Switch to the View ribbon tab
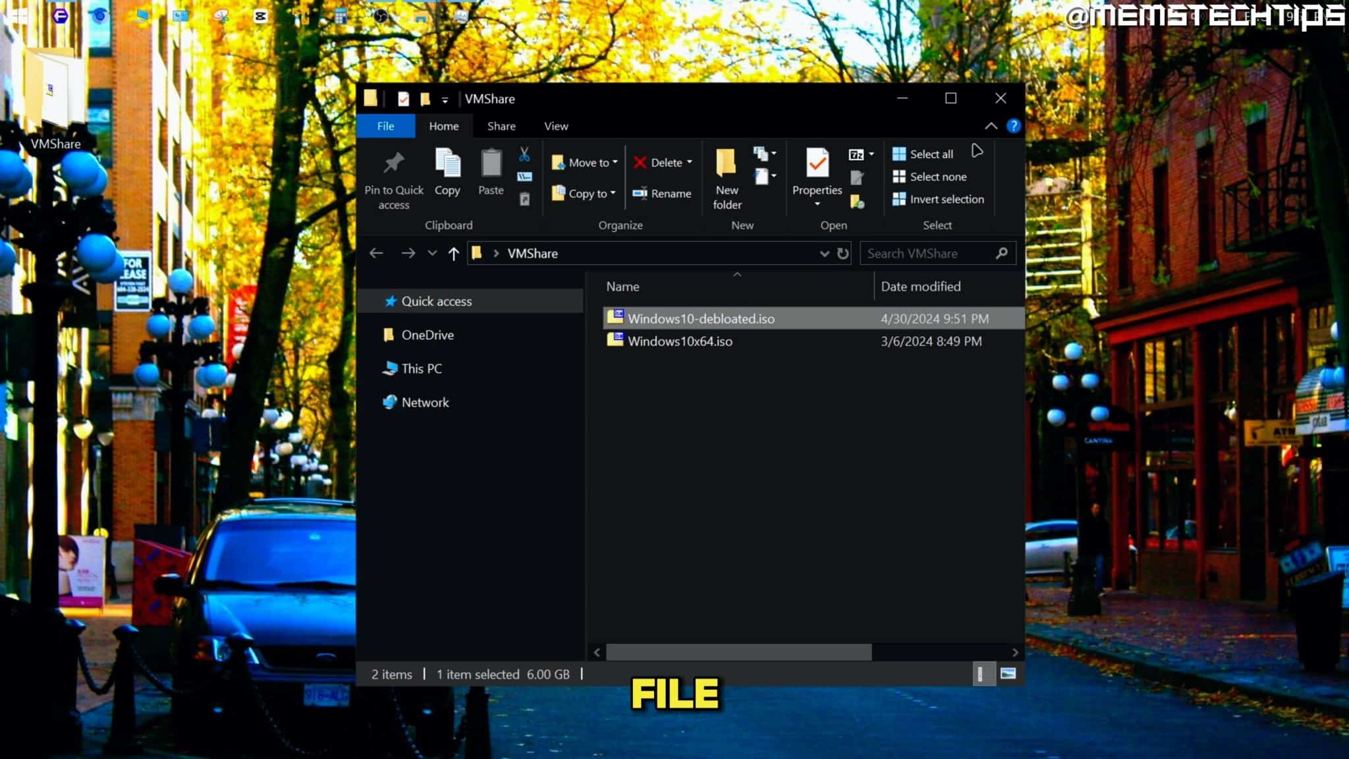 pos(556,126)
